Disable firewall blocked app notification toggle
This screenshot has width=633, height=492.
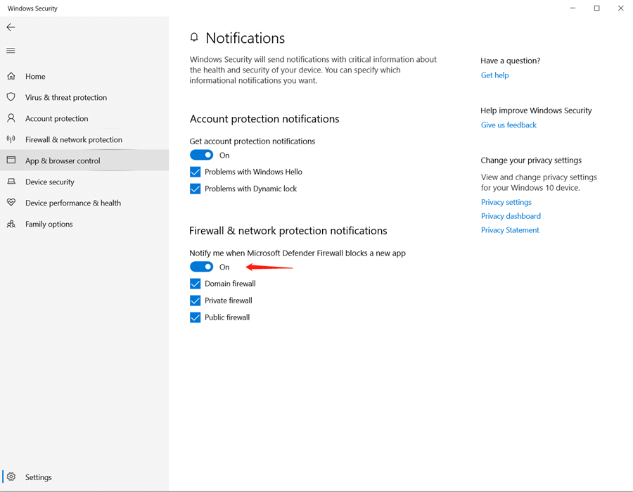[201, 267]
